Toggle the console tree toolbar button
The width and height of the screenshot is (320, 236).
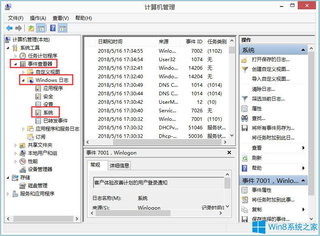(41, 28)
